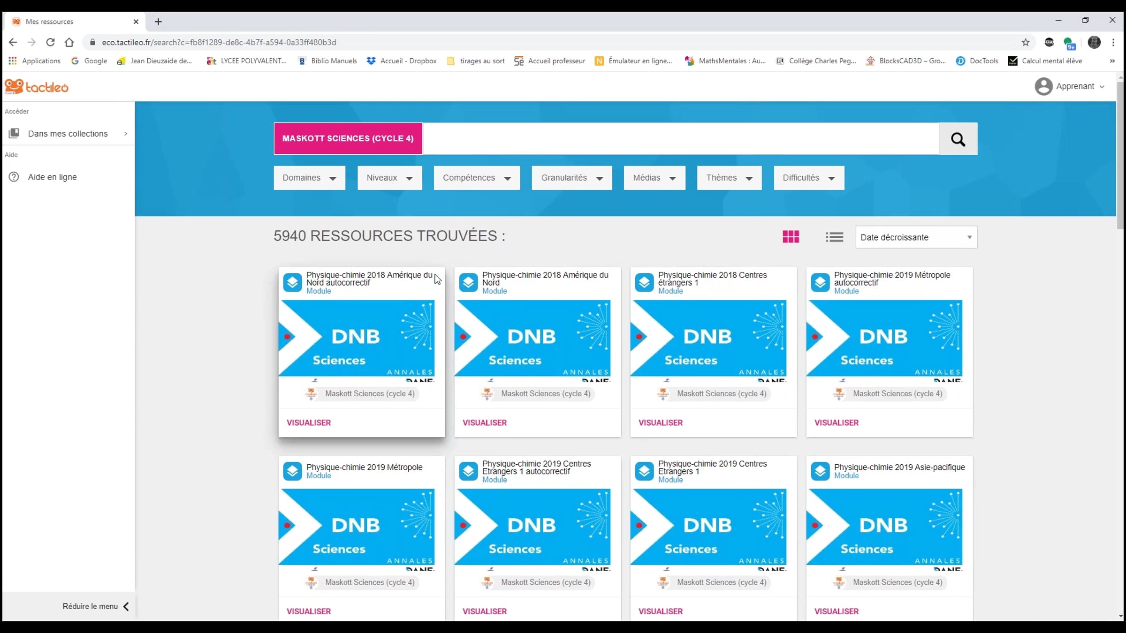Open the Compétences filter dropdown

(477, 178)
